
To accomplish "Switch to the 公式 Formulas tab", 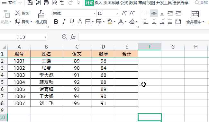I will [124, 3].
